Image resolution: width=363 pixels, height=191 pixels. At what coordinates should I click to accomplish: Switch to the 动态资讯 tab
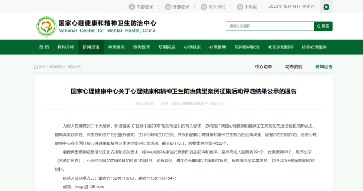coord(293,67)
